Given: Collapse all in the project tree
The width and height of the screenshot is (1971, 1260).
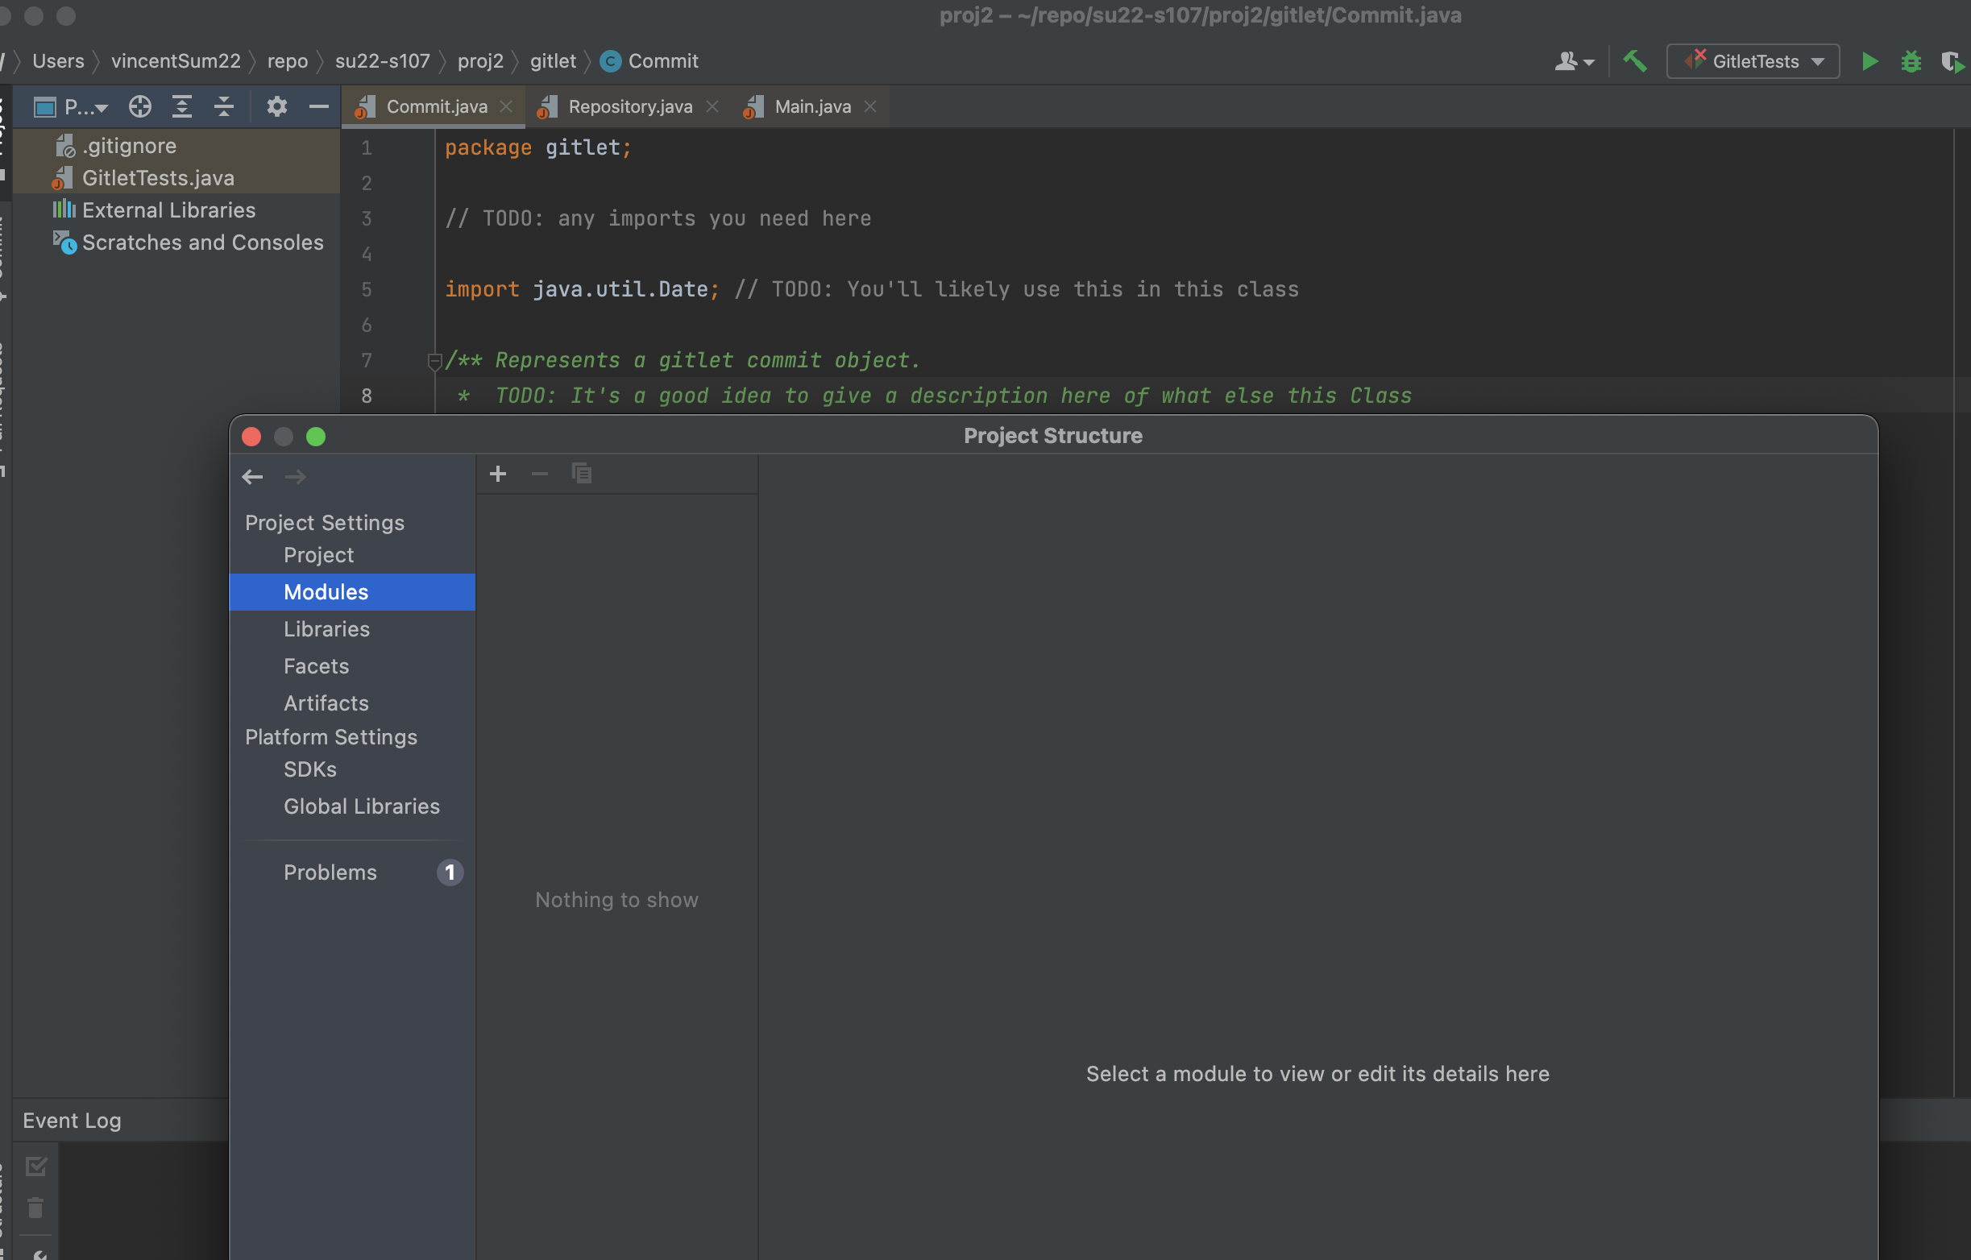Looking at the screenshot, I should (x=223, y=106).
